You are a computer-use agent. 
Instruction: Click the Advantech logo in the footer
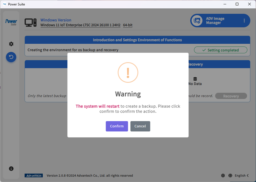point(34,175)
